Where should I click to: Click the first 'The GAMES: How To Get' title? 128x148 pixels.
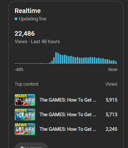[68, 100]
